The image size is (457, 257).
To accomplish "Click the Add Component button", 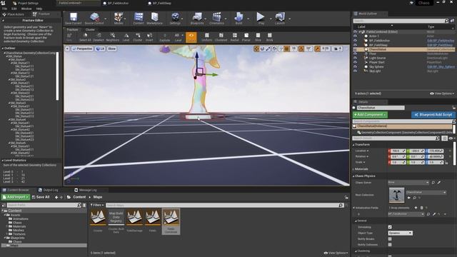I will point(370,114).
